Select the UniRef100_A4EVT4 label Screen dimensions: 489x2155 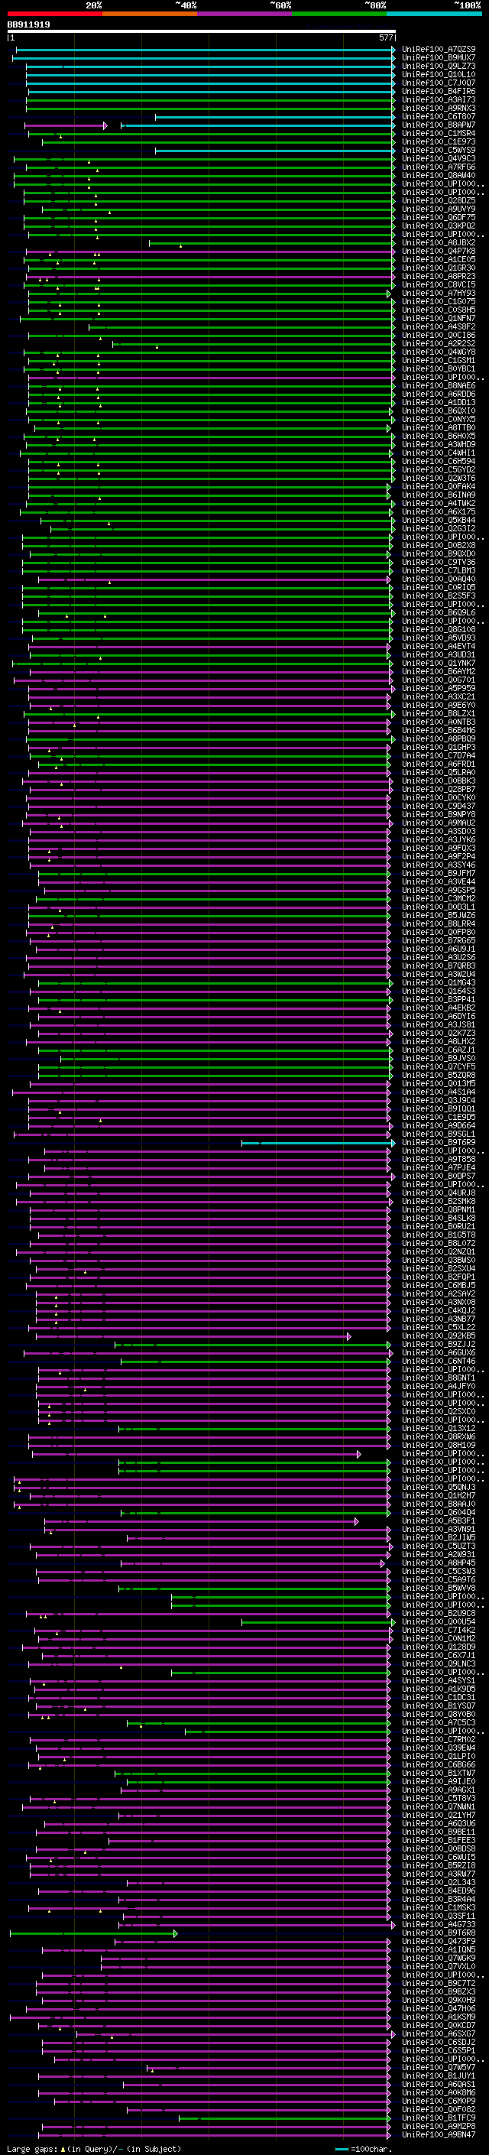[439, 646]
